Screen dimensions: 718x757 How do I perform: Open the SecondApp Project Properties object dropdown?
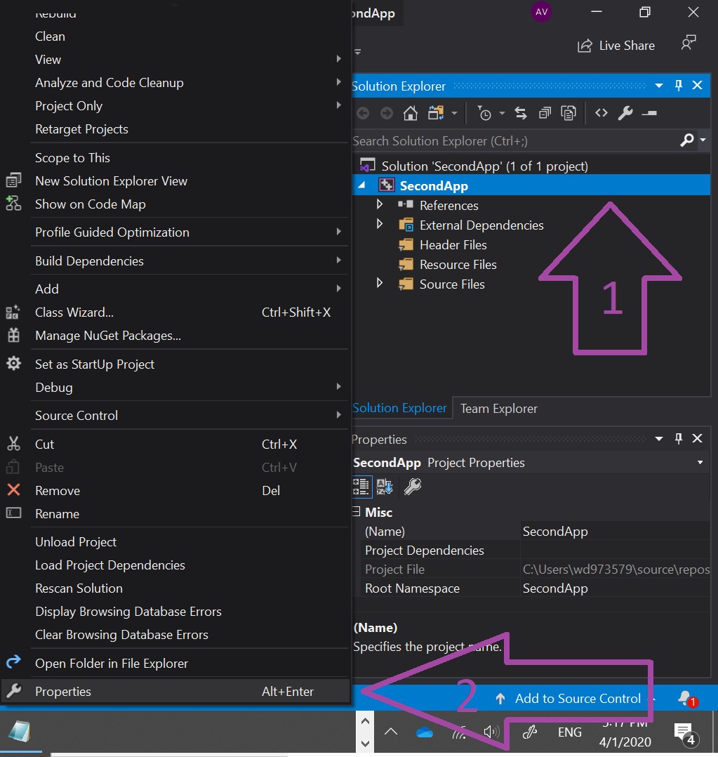(700, 463)
